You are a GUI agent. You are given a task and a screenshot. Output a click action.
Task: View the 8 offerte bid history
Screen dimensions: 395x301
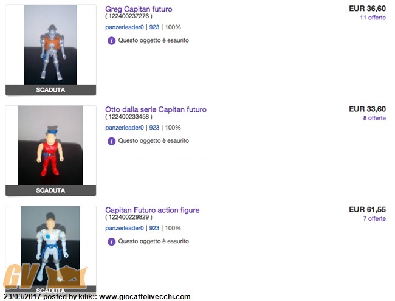coord(374,118)
